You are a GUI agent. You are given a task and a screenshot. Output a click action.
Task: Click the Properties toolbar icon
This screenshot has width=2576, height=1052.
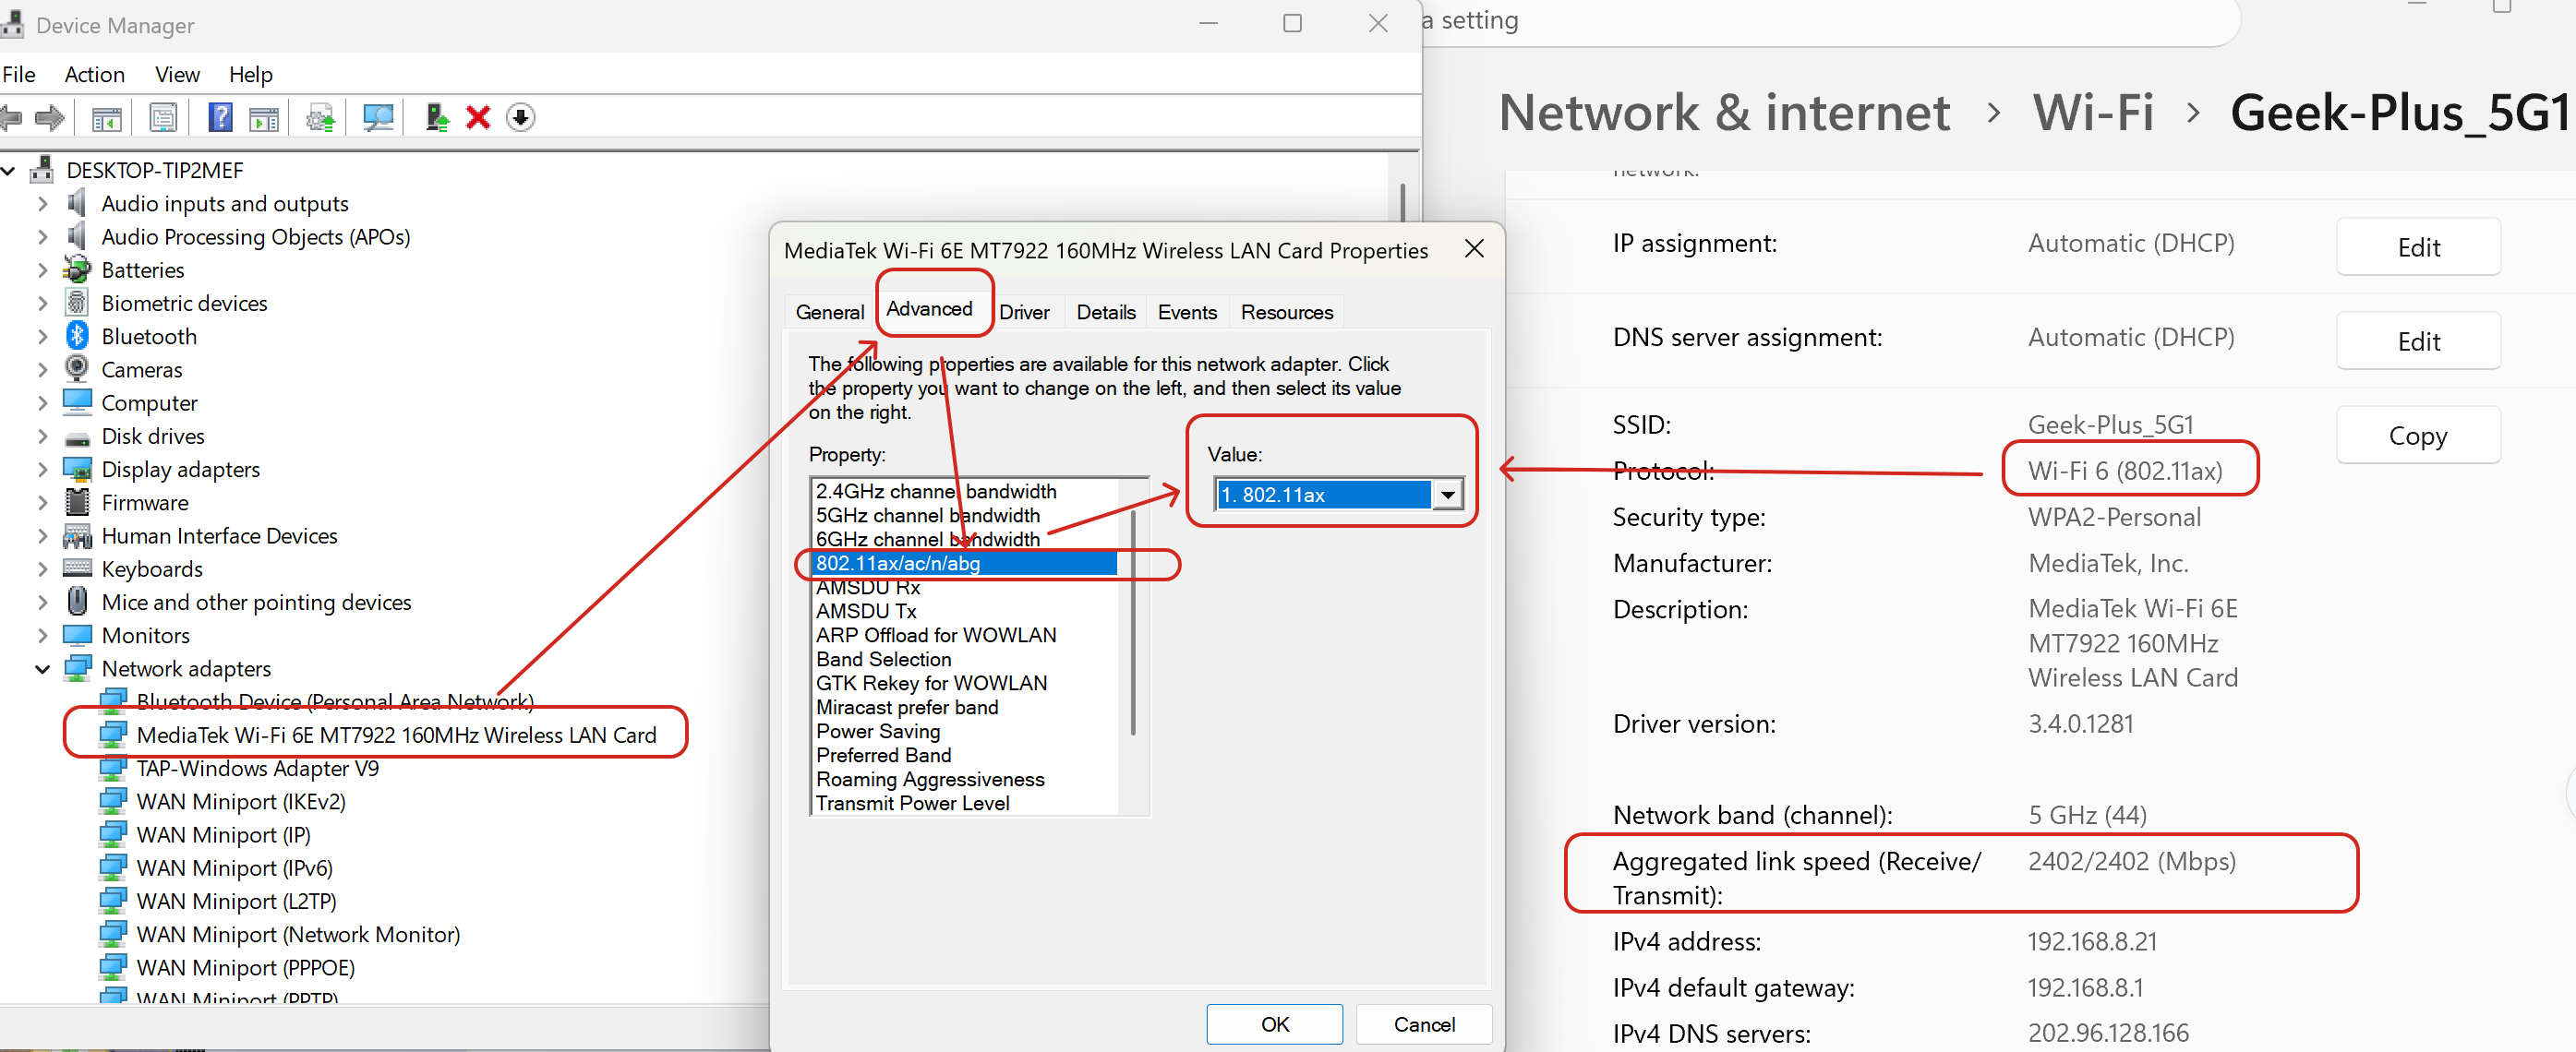pos(163,118)
